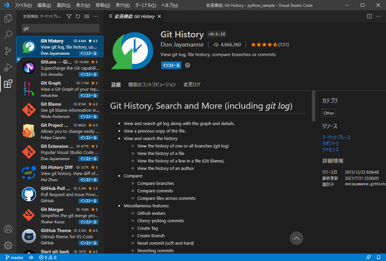Click the Extensions view icon
Image resolution: width=386 pixels, height=261 pixels.
click(x=8, y=84)
